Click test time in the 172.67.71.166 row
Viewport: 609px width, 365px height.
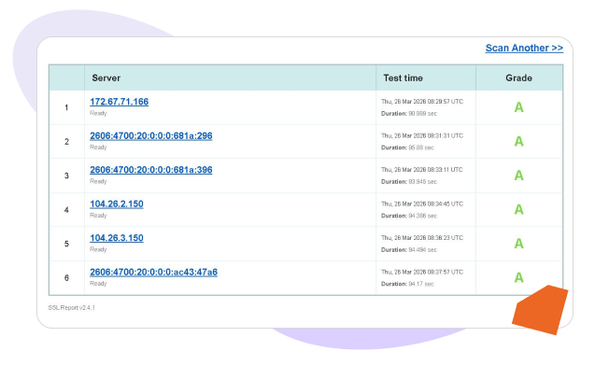coord(422,102)
